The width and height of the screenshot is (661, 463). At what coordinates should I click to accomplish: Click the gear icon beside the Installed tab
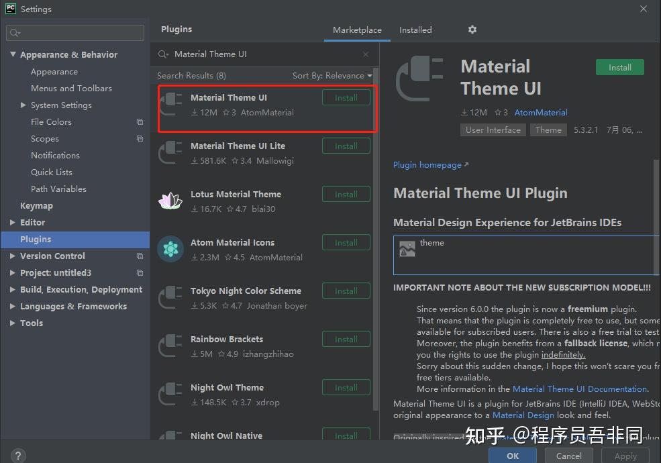point(472,30)
